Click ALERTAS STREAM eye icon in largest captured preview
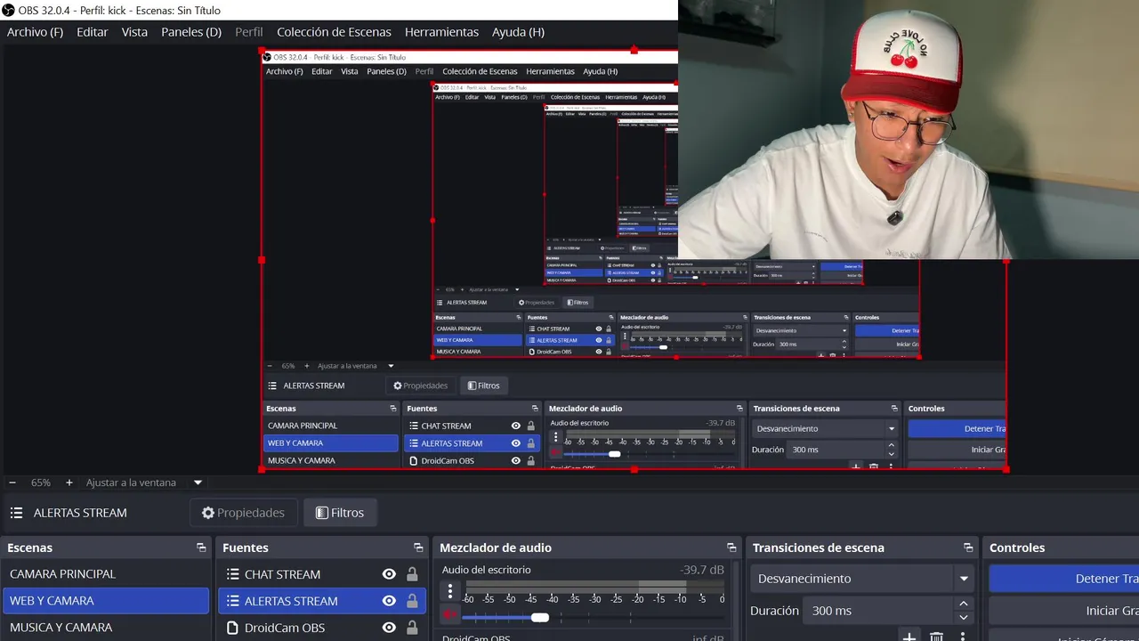Viewport: 1139px width, 641px height. coord(515,443)
